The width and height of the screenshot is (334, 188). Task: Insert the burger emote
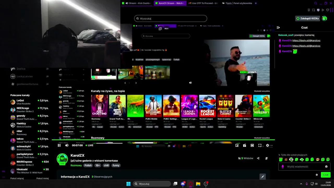coord(318,160)
